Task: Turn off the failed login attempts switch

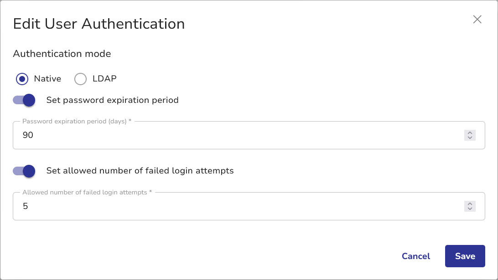Action: (24, 171)
